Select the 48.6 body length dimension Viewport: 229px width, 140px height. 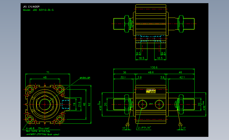point(151,72)
